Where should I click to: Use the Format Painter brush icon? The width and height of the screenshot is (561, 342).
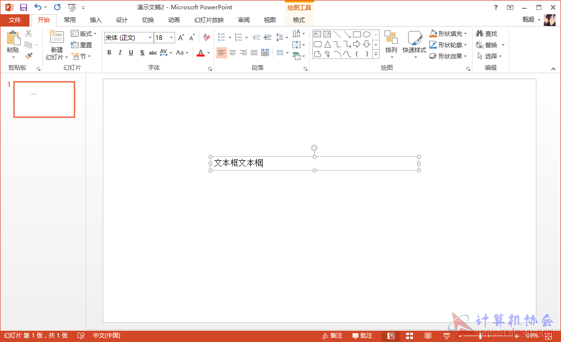click(x=29, y=56)
